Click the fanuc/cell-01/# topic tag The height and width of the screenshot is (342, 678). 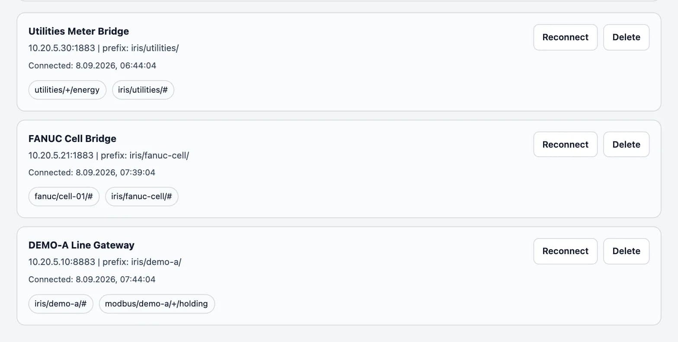tap(64, 197)
